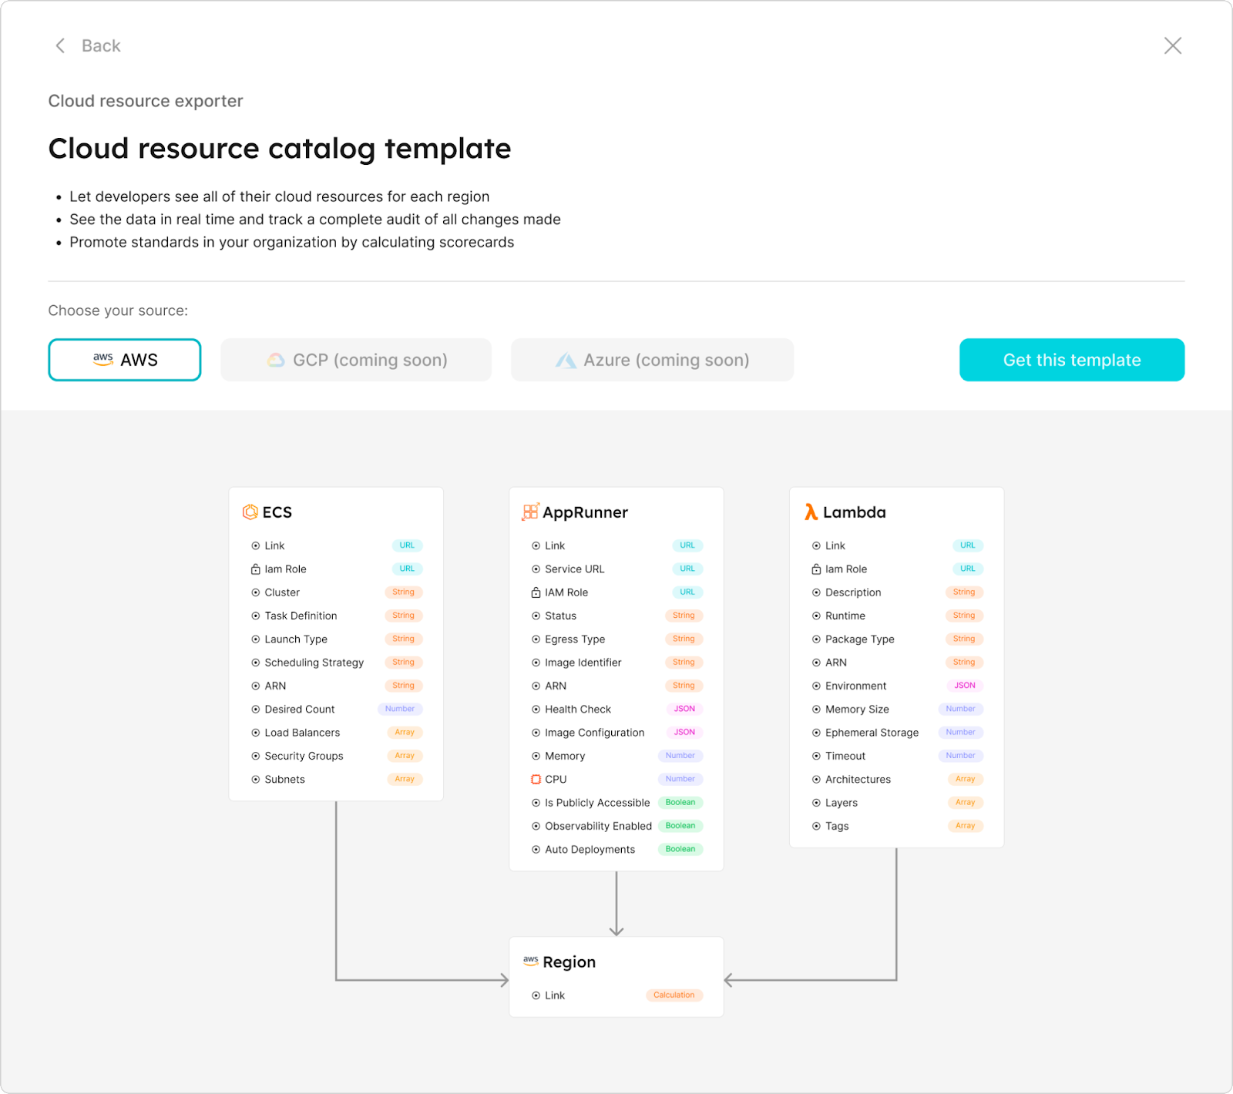Click the AppRunner card title

pyautogui.click(x=585, y=512)
